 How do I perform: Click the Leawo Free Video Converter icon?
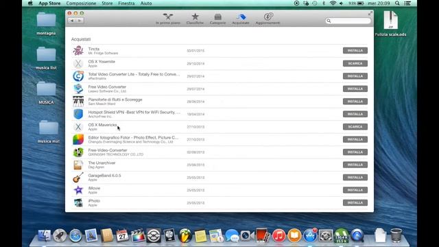point(78,89)
